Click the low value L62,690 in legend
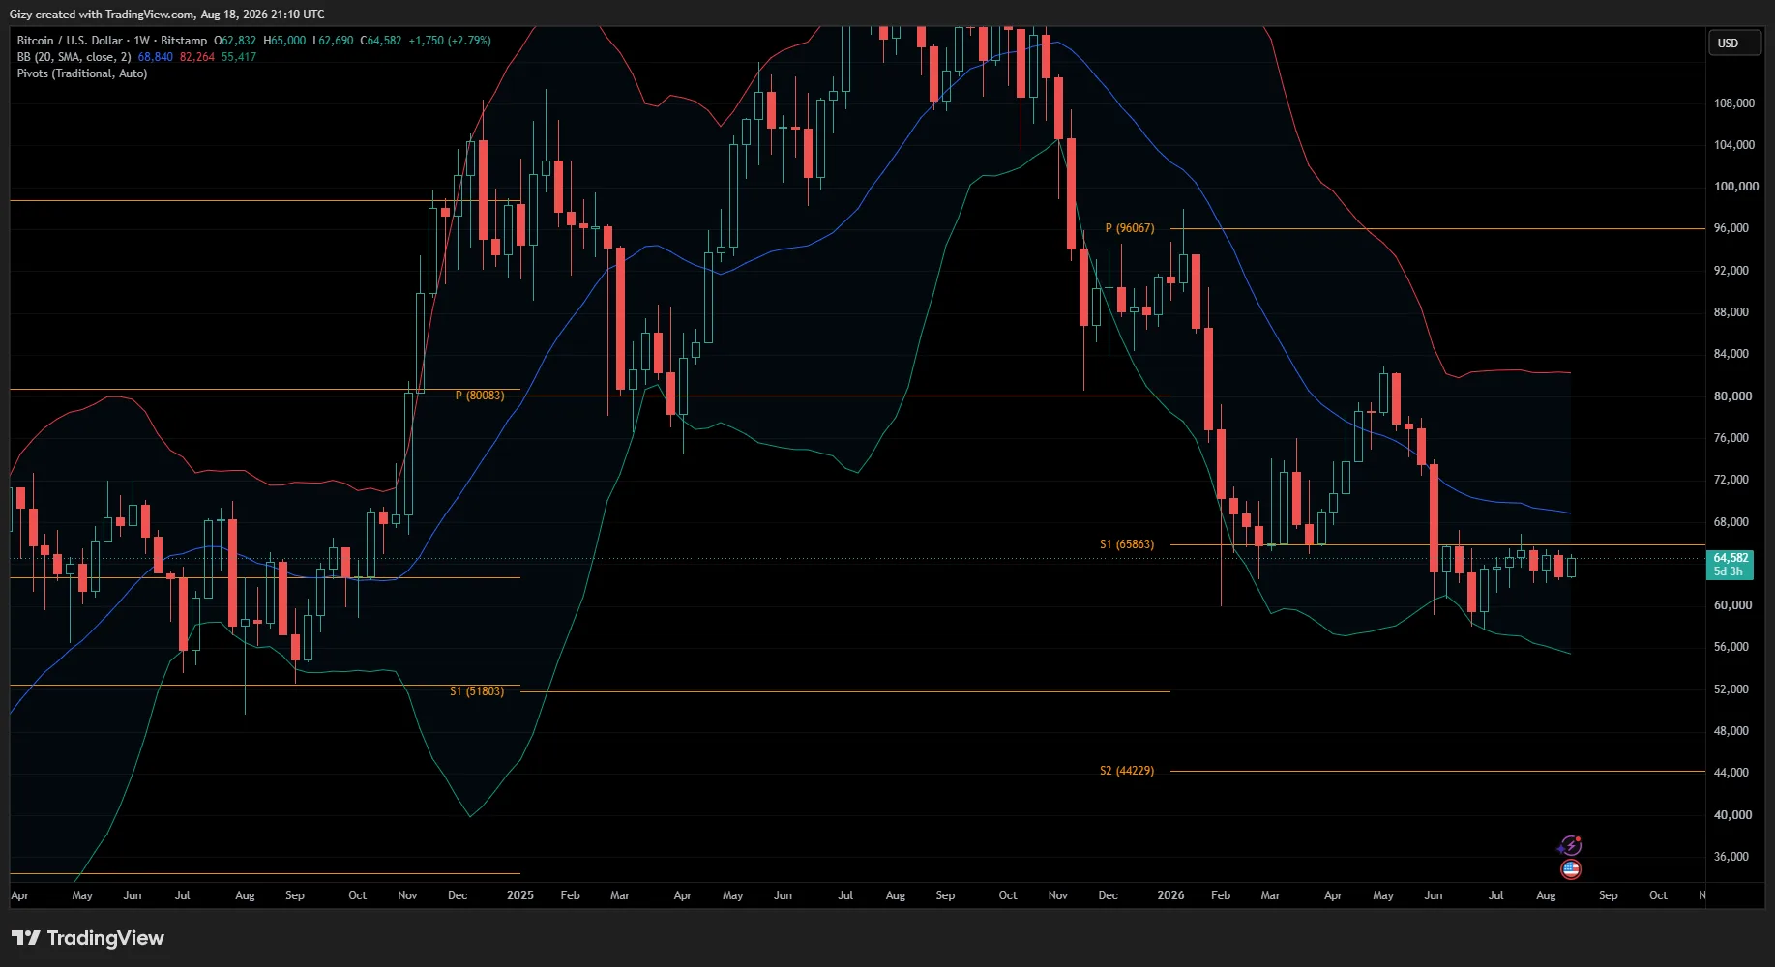Viewport: 1775px width, 967px height. 333,41
